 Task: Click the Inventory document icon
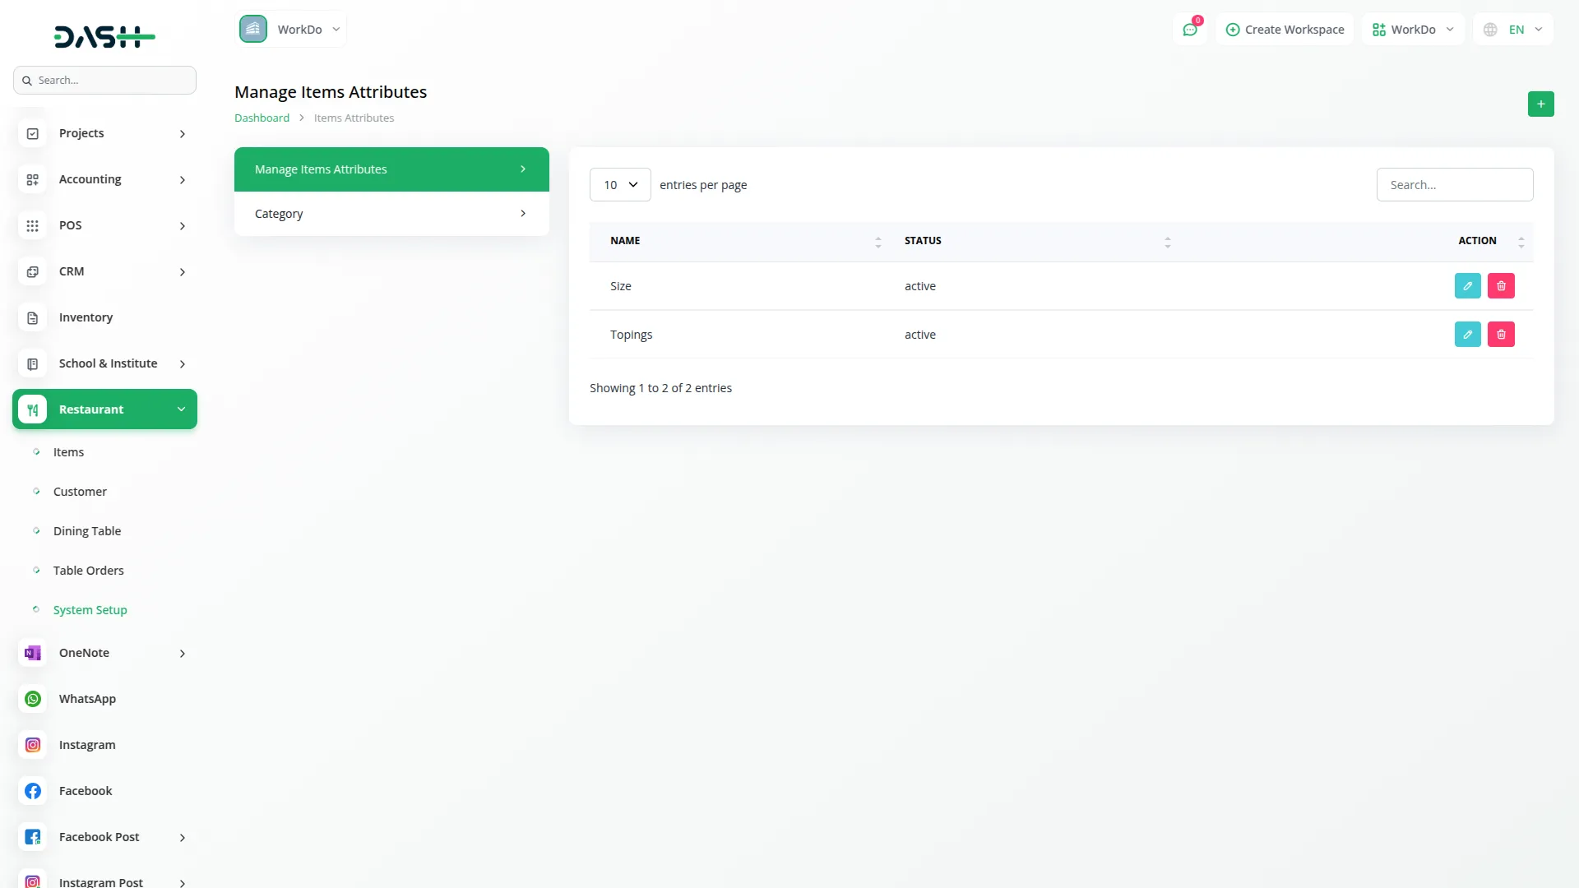33,317
